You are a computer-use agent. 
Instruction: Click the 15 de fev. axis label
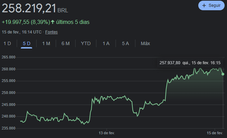pyautogui.click(x=215, y=133)
